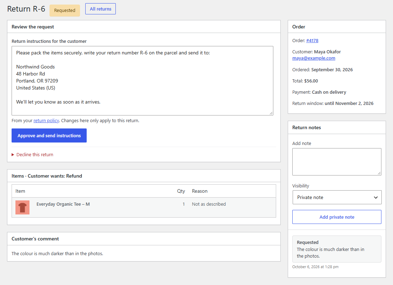Open the Visibility dropdown set to Private note
Screen dimensions: 393x285
click(337, 197)
